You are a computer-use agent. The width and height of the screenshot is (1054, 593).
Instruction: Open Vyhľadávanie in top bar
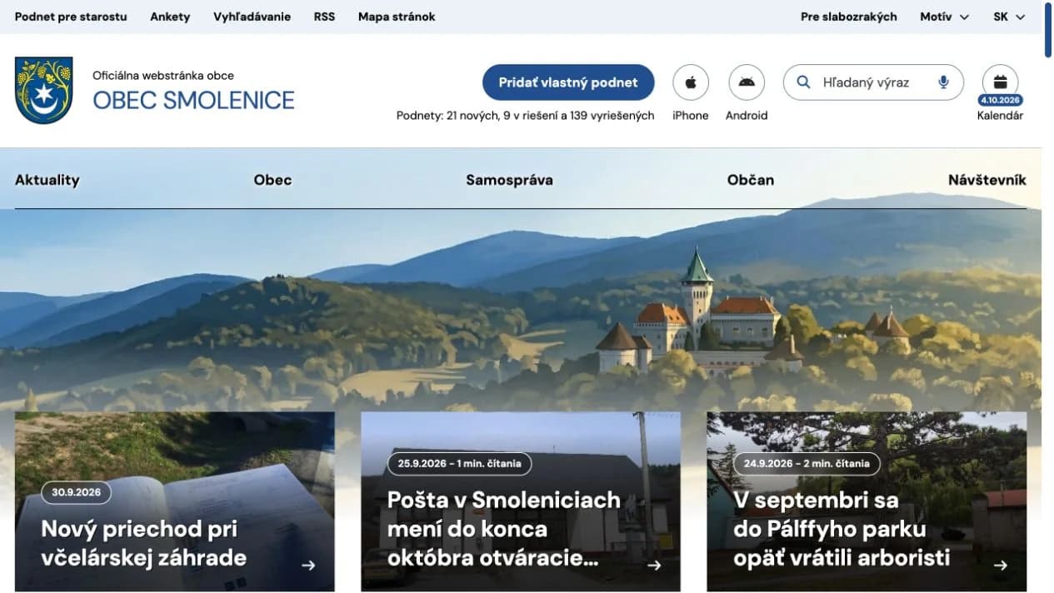(x=252, y=17)
